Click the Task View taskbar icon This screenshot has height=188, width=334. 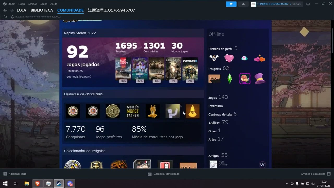pos(16,184)
